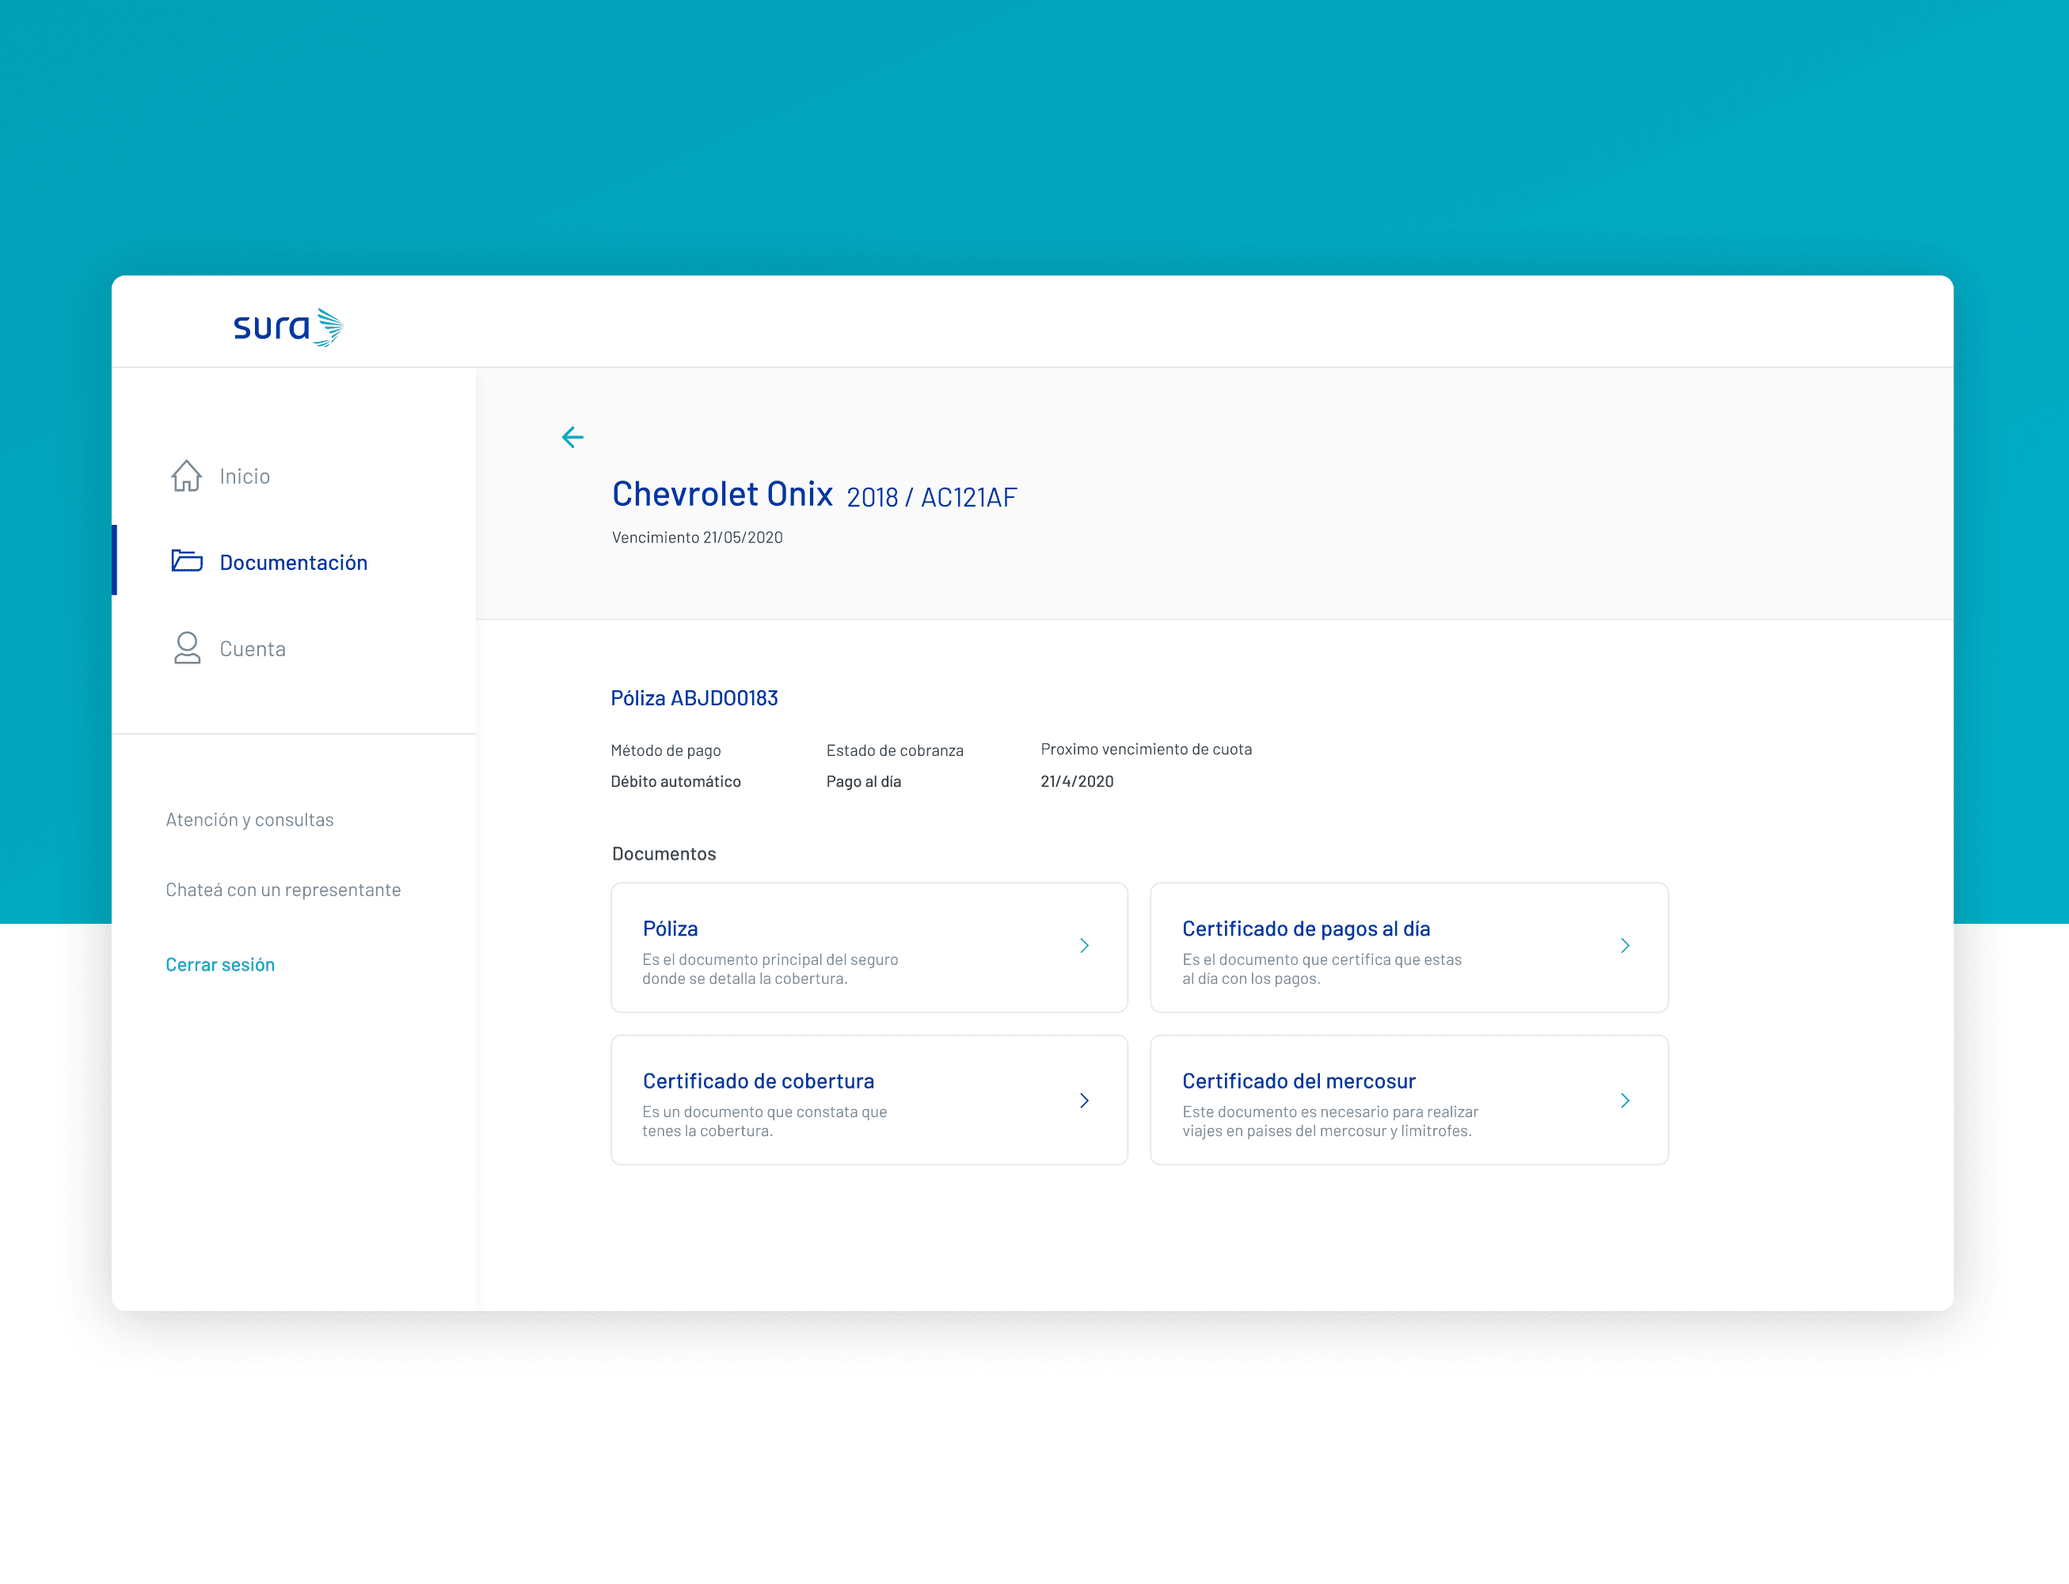Click the Inicio house icon
2069x1584 pixels.
[x=187, y=476]
